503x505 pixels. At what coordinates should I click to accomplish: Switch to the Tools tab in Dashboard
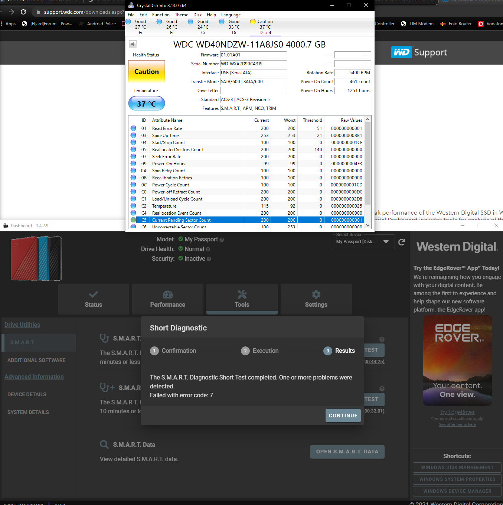pos(242,299)
